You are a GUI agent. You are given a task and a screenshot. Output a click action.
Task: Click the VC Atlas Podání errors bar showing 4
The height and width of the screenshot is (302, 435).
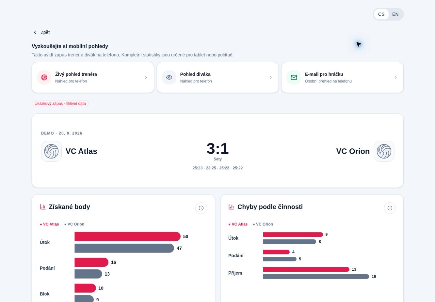coord(276,252)
